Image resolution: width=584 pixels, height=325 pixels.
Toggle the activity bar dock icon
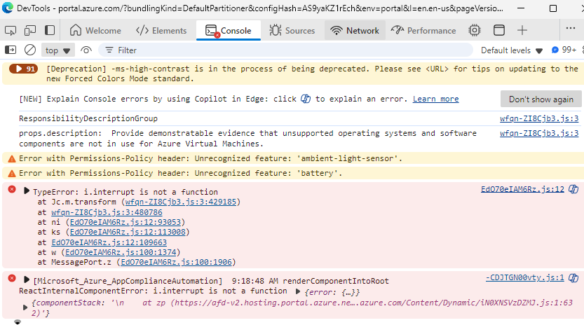pos(50,31)
